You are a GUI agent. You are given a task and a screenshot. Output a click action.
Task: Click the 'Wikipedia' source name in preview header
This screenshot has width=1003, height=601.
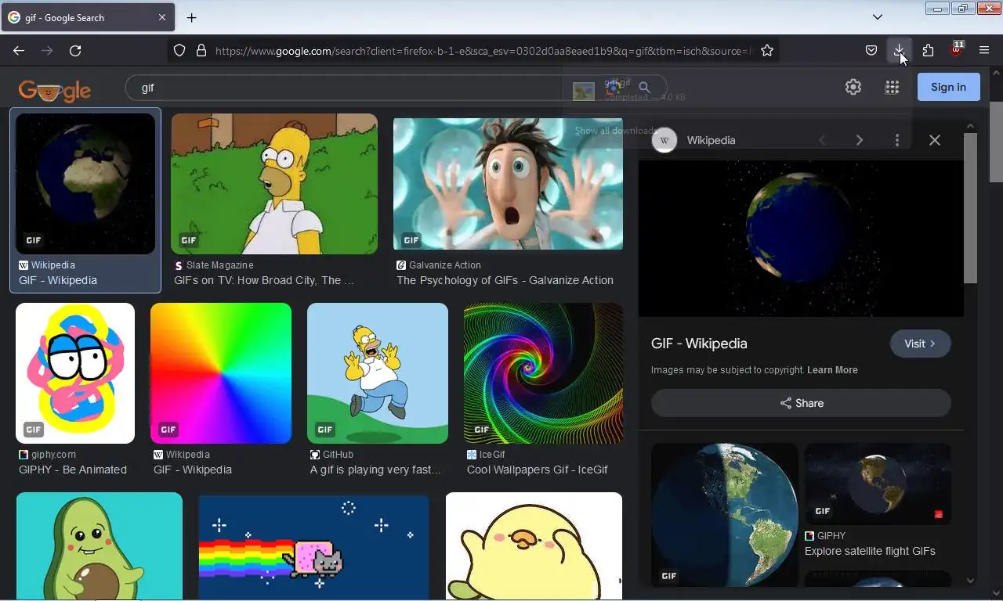711,140
